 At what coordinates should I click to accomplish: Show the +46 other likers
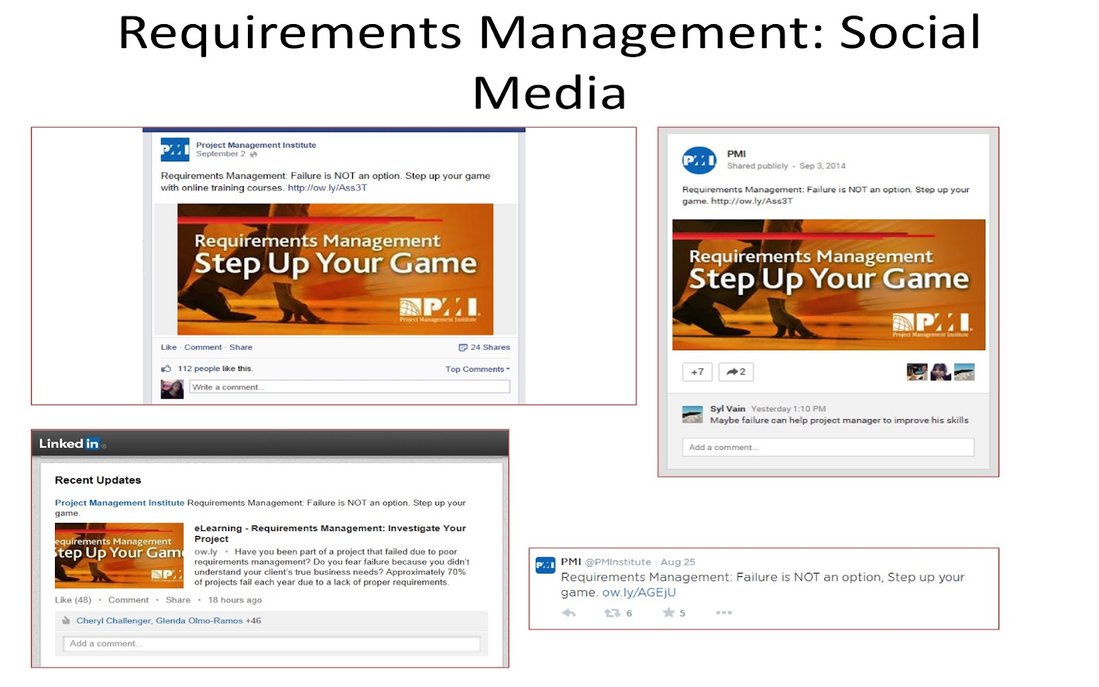point(253,620)
